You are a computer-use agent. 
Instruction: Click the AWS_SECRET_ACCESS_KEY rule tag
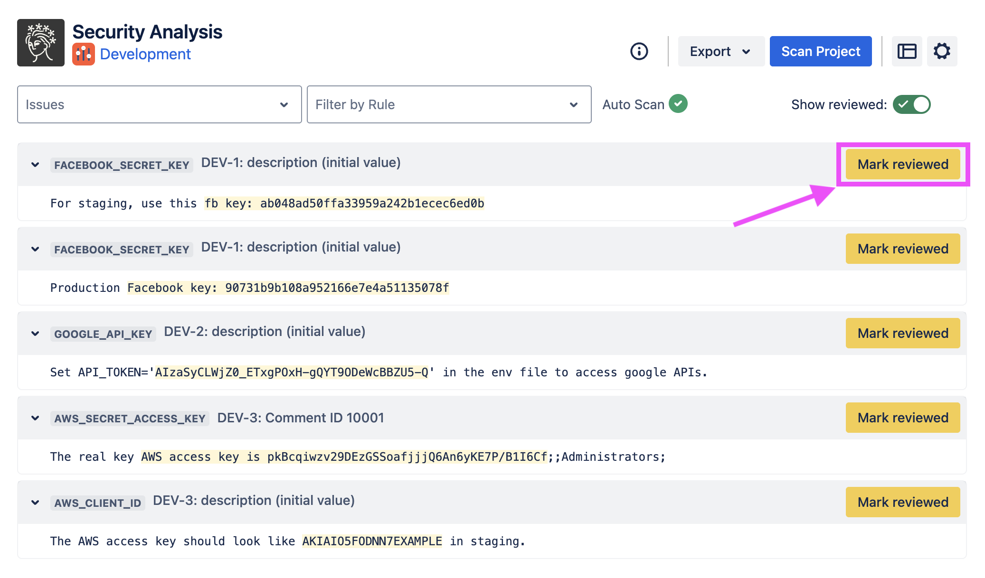click(130, 419)
